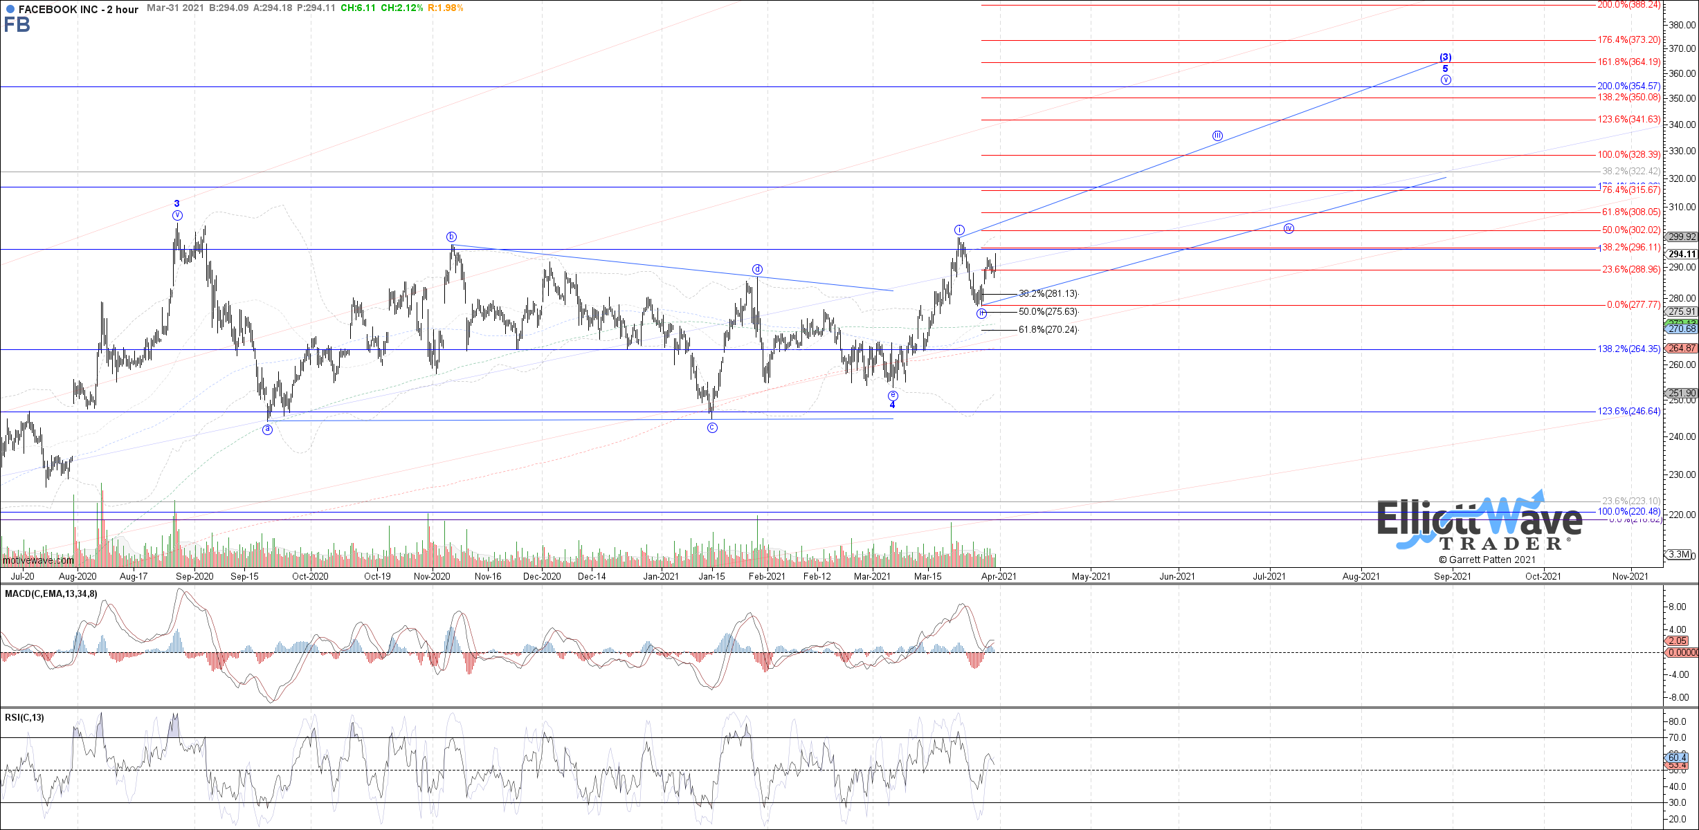Select the circled v label under wave 3 peak
This screenshot has width=1699, height=830.
[177, 215]
